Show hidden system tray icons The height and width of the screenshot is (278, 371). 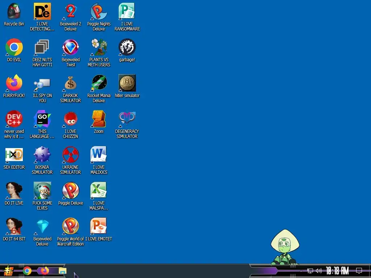coord(301,271)
